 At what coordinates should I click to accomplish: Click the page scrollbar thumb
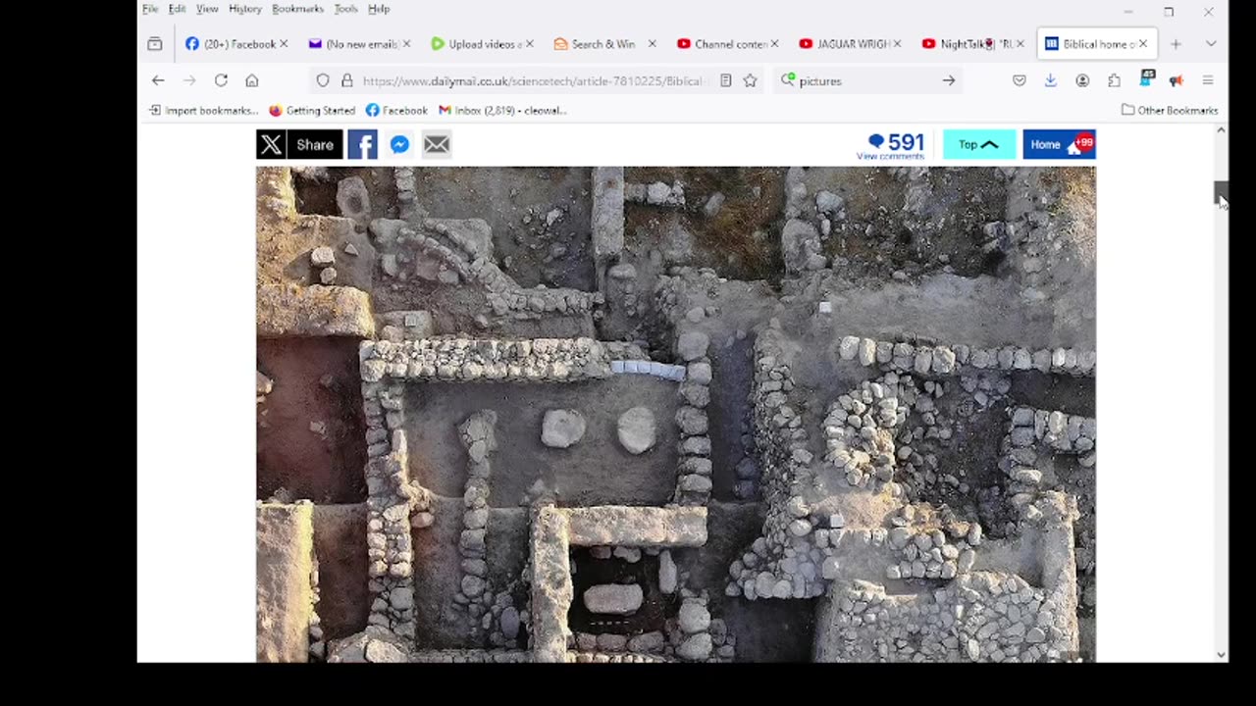[x=1221, y=193]
